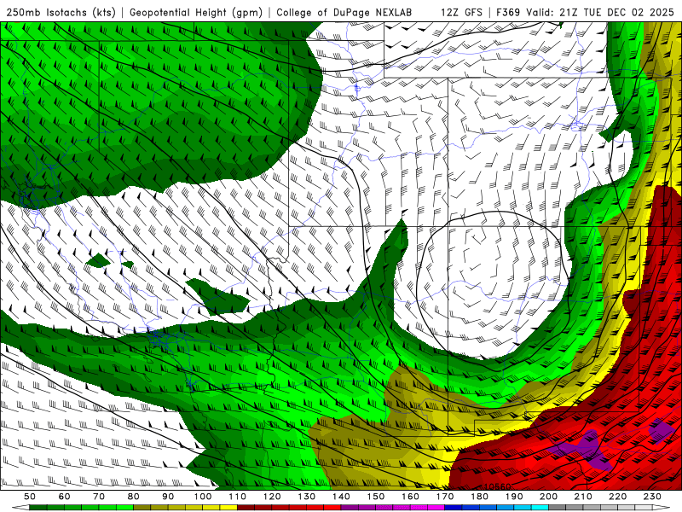
Task: Click the '60' color bar label
Action: pos(65,497)
